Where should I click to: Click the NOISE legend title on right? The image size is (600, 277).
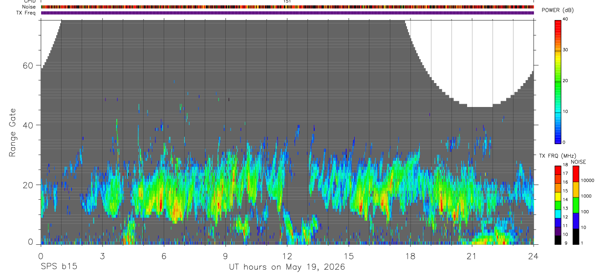[x=578, y=162]
